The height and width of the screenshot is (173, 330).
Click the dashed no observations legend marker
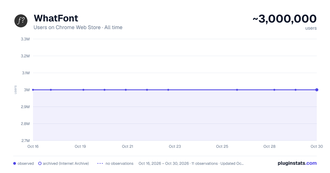click(x=100, y=163)
